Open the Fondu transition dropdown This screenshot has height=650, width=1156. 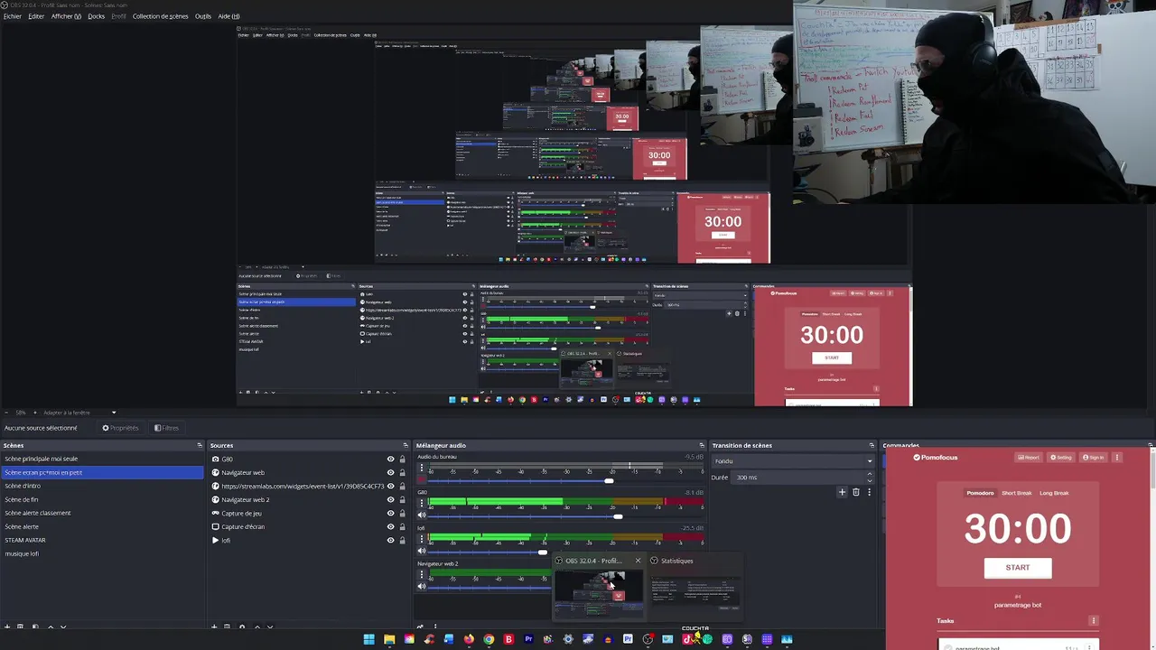(793, 461)
